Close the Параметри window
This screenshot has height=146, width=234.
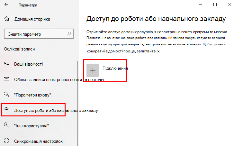[x=230, y=5]
